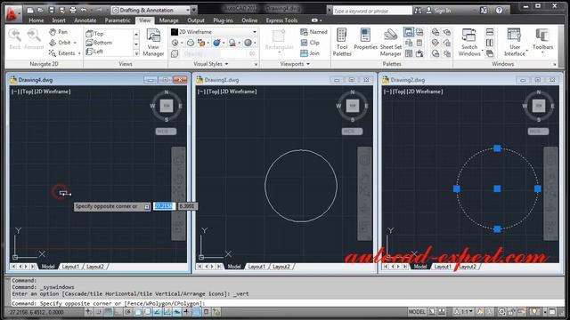Open the Properties palette

tap(365, 39)
